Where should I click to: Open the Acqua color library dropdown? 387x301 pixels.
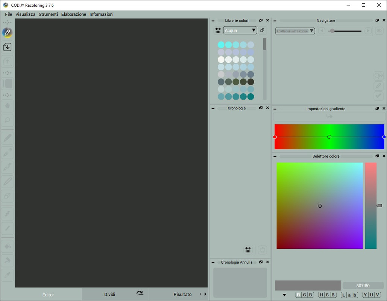[x=240, y=30]
